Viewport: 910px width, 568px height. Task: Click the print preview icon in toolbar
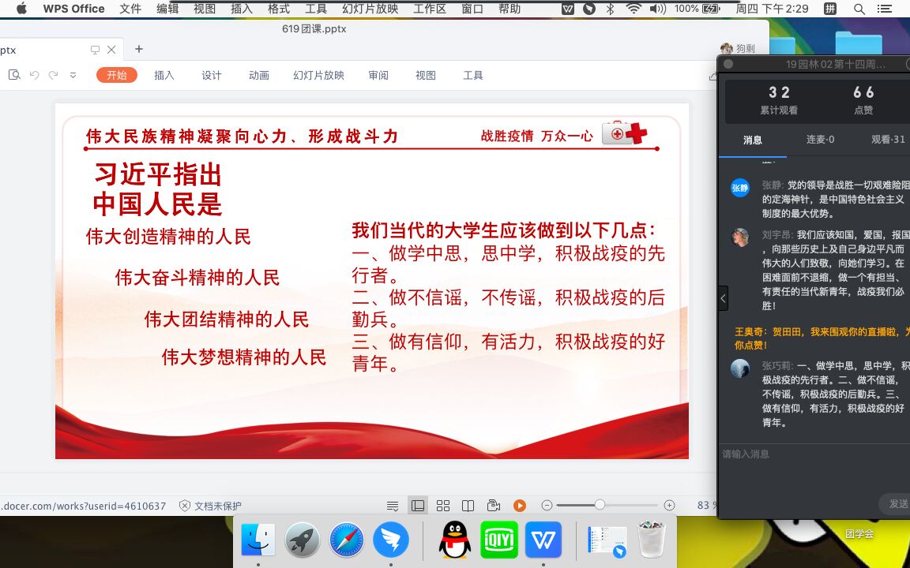[14, 75]
